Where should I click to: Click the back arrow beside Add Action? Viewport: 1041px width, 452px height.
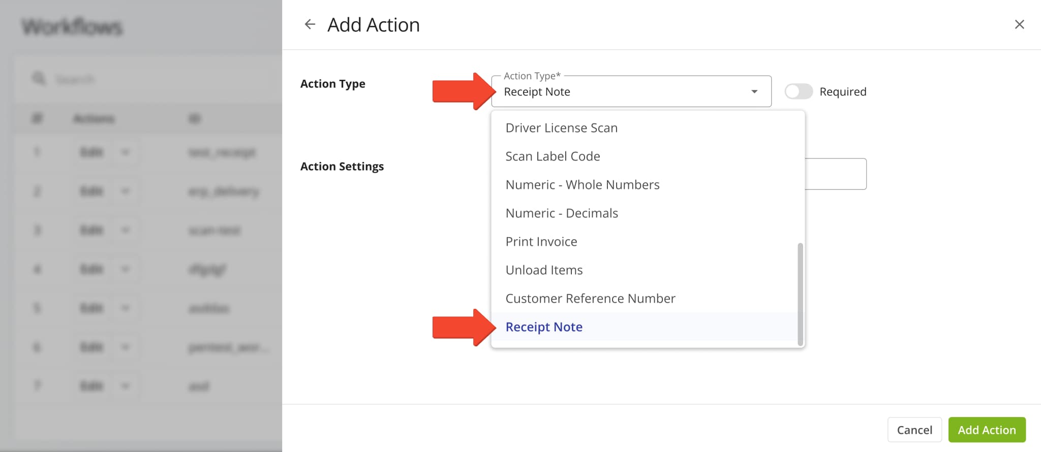click(x=310, y=24)
